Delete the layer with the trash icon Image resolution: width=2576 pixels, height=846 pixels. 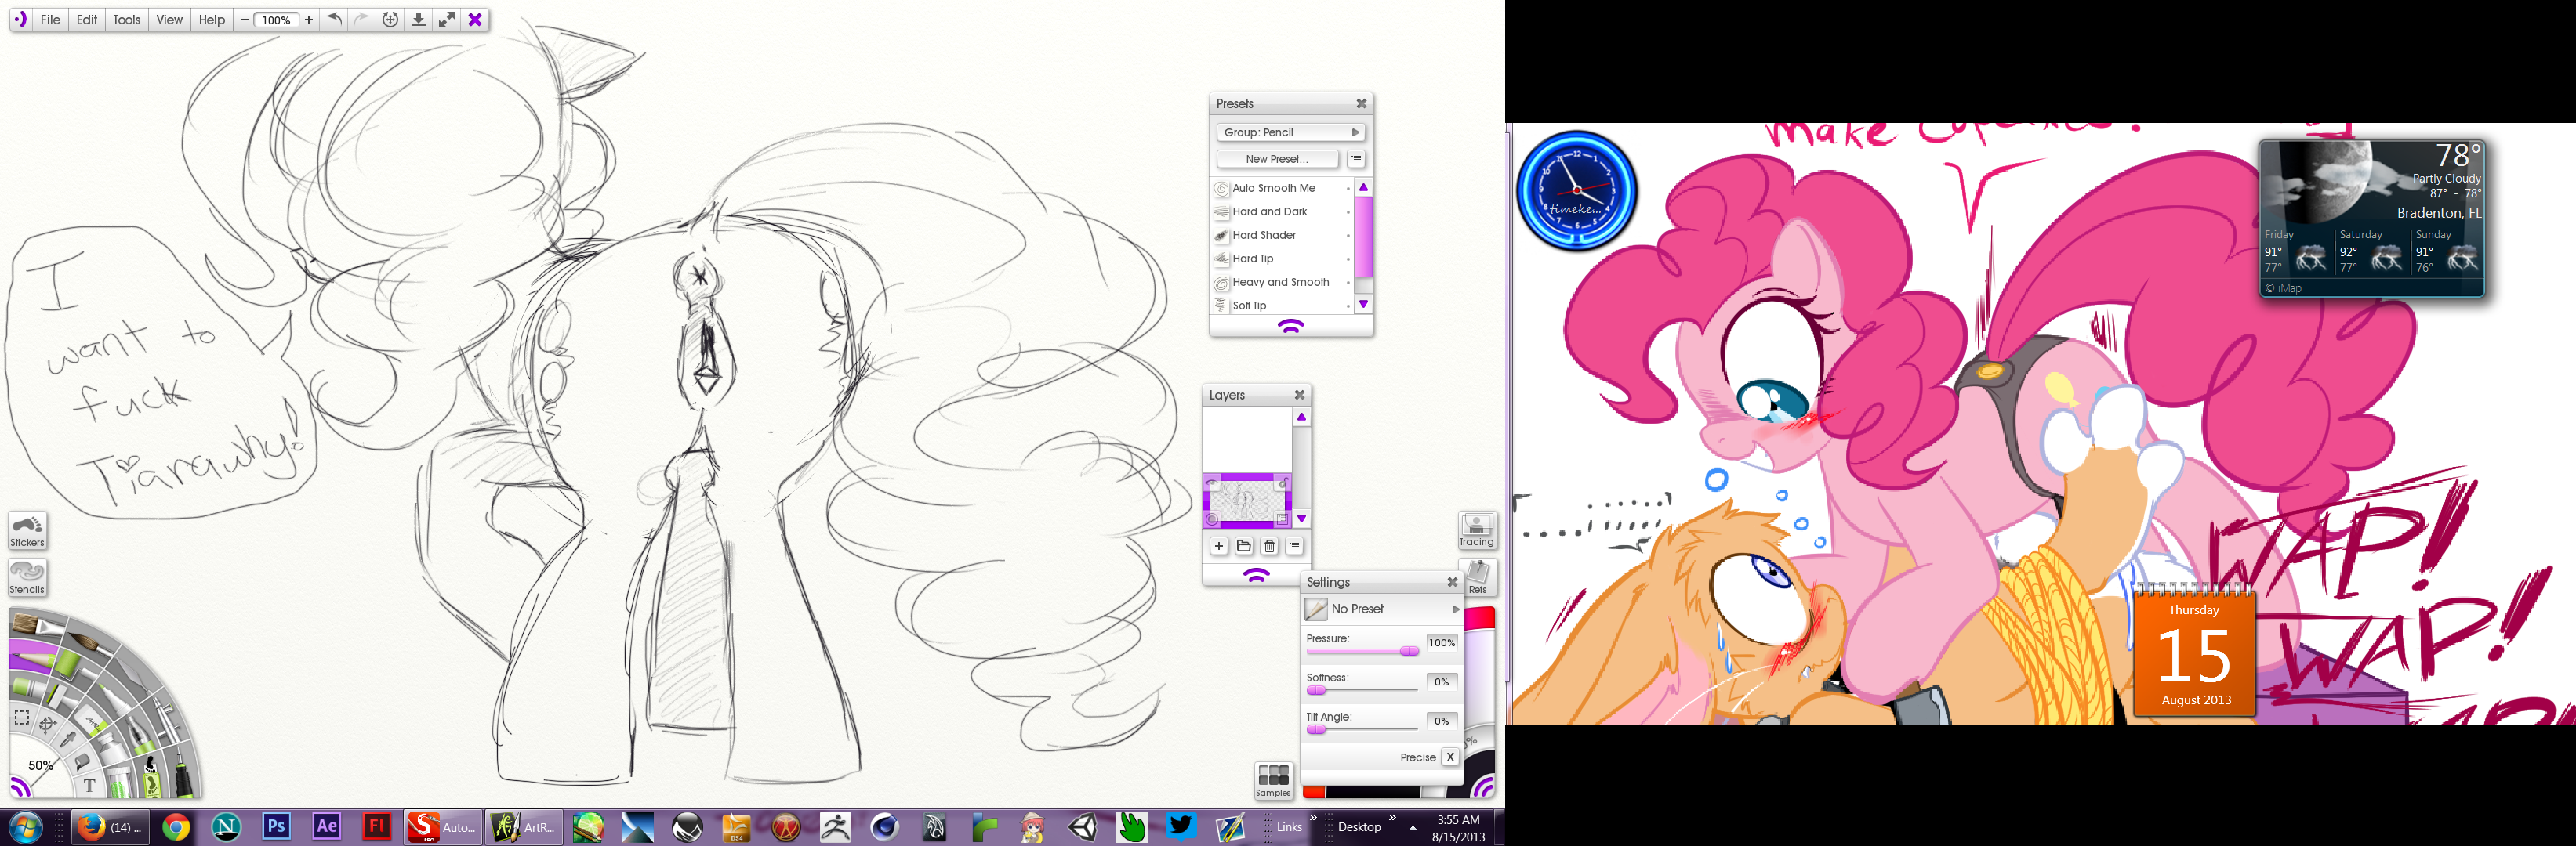[1269, 546]
